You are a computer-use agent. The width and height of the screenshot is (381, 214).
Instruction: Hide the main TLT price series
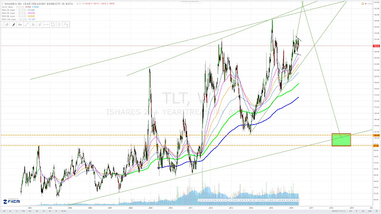(x=77, y=4)
